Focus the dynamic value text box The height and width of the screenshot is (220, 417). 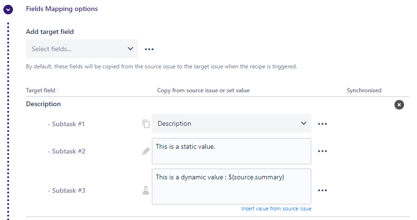pos(231,187)
